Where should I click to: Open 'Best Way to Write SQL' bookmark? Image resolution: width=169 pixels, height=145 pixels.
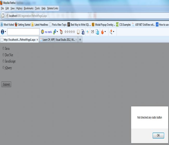(79, 25)
